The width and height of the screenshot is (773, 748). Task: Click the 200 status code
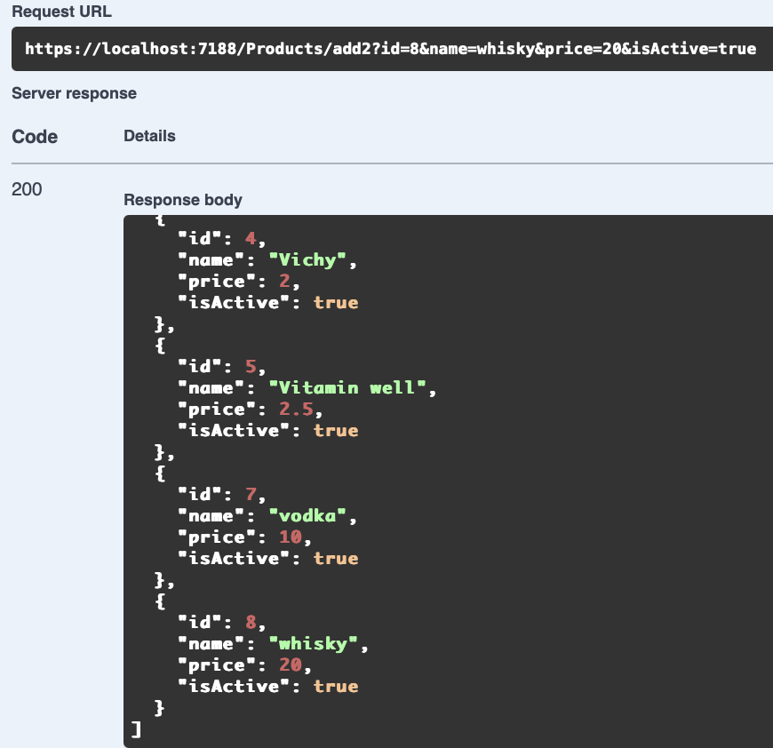(27, 189)
